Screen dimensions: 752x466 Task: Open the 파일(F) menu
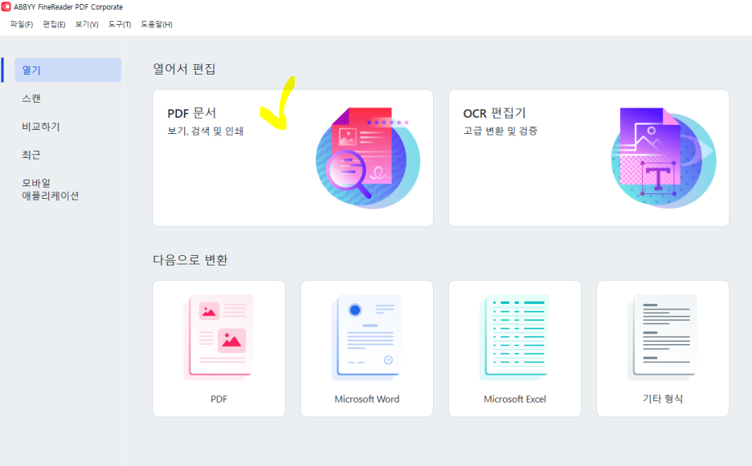tap(22, 24)
